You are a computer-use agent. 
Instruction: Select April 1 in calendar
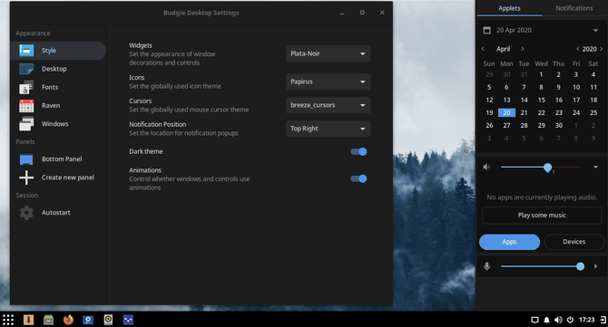[x=542, y=74]
